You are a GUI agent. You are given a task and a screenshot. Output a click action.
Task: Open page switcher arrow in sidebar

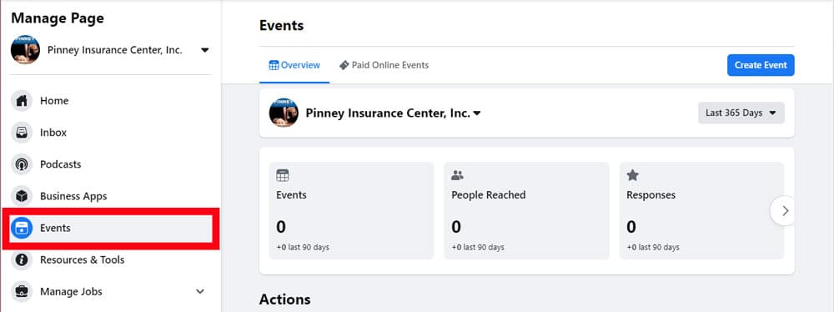coord(205,50)
